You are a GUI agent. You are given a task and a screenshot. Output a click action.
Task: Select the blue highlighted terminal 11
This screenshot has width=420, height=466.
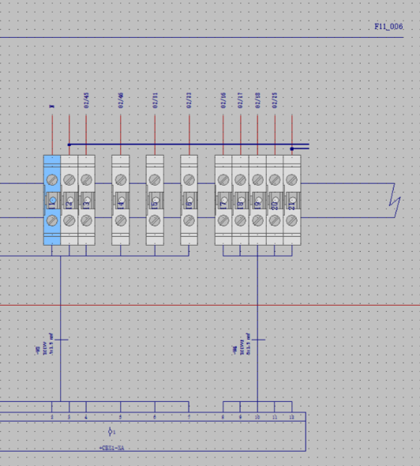coord(52,200)
